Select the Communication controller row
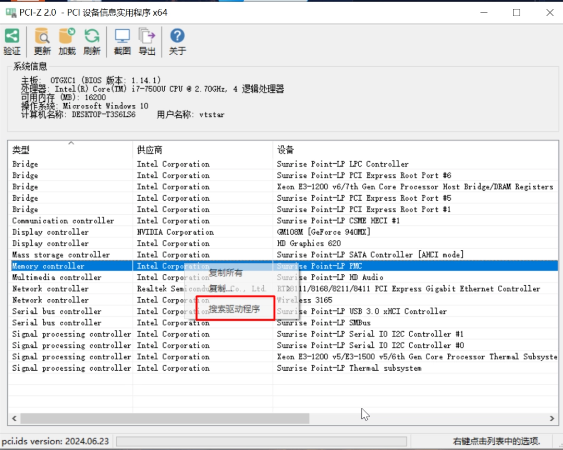 (x=284, y=221)
